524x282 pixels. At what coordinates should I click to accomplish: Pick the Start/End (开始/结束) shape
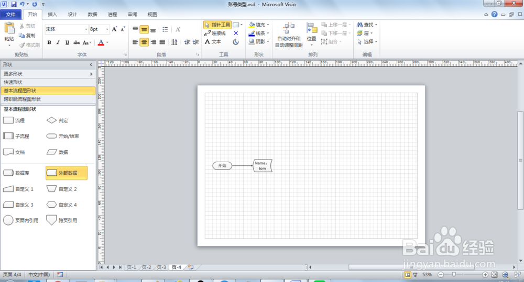point(63,136)
